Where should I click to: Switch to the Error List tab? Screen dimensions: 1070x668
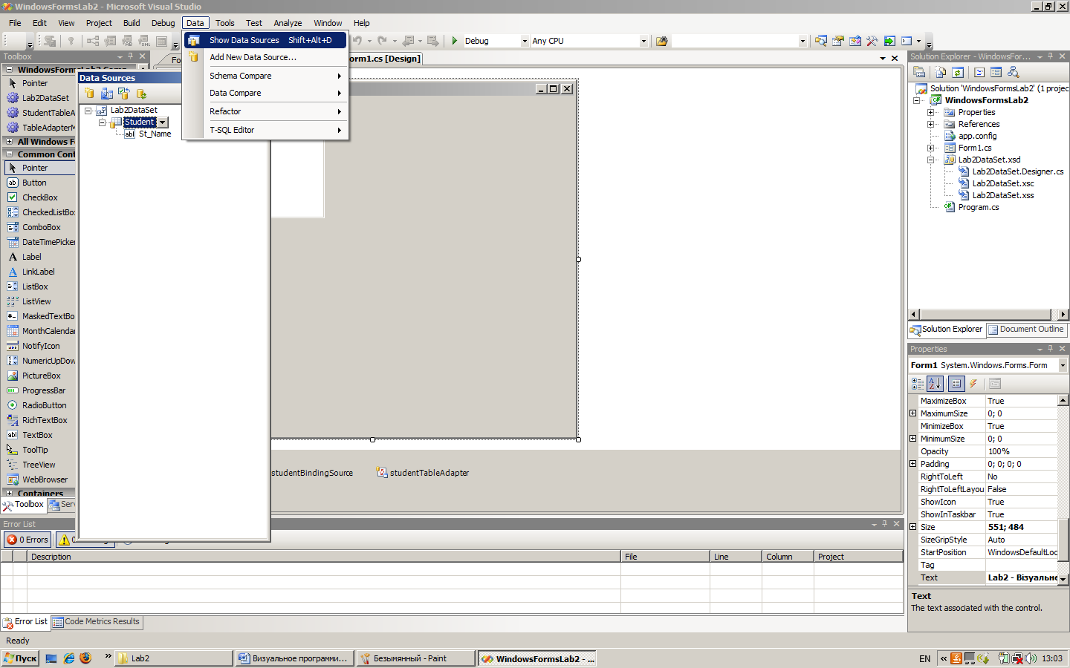[25, 622]
